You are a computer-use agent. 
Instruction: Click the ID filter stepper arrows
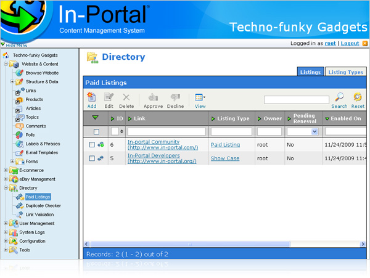click(121, 131)
